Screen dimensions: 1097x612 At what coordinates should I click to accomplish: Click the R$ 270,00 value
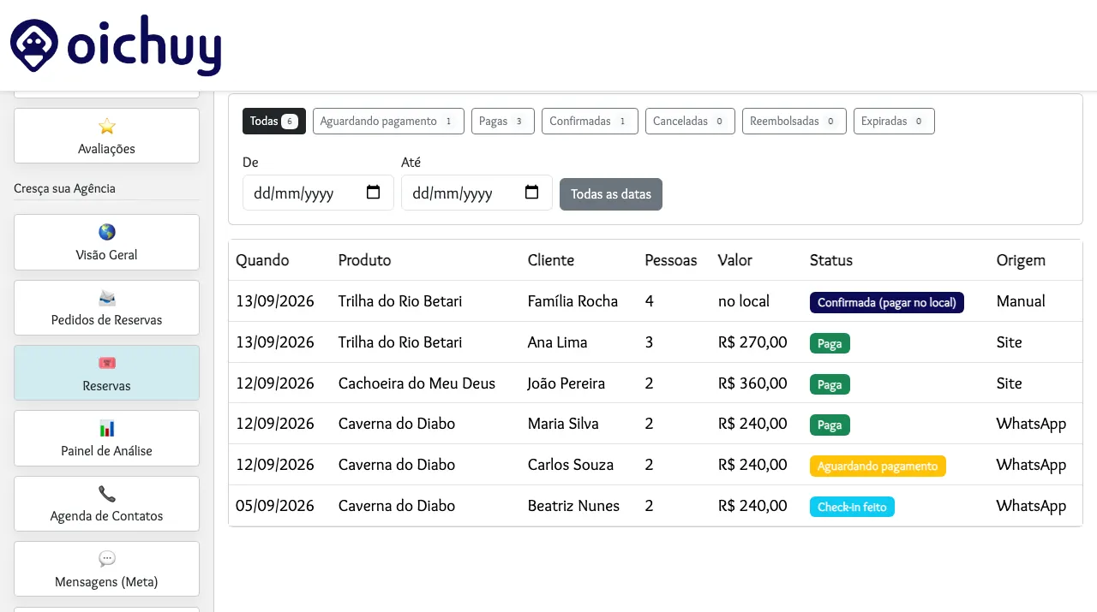click(x=752, y=342)
